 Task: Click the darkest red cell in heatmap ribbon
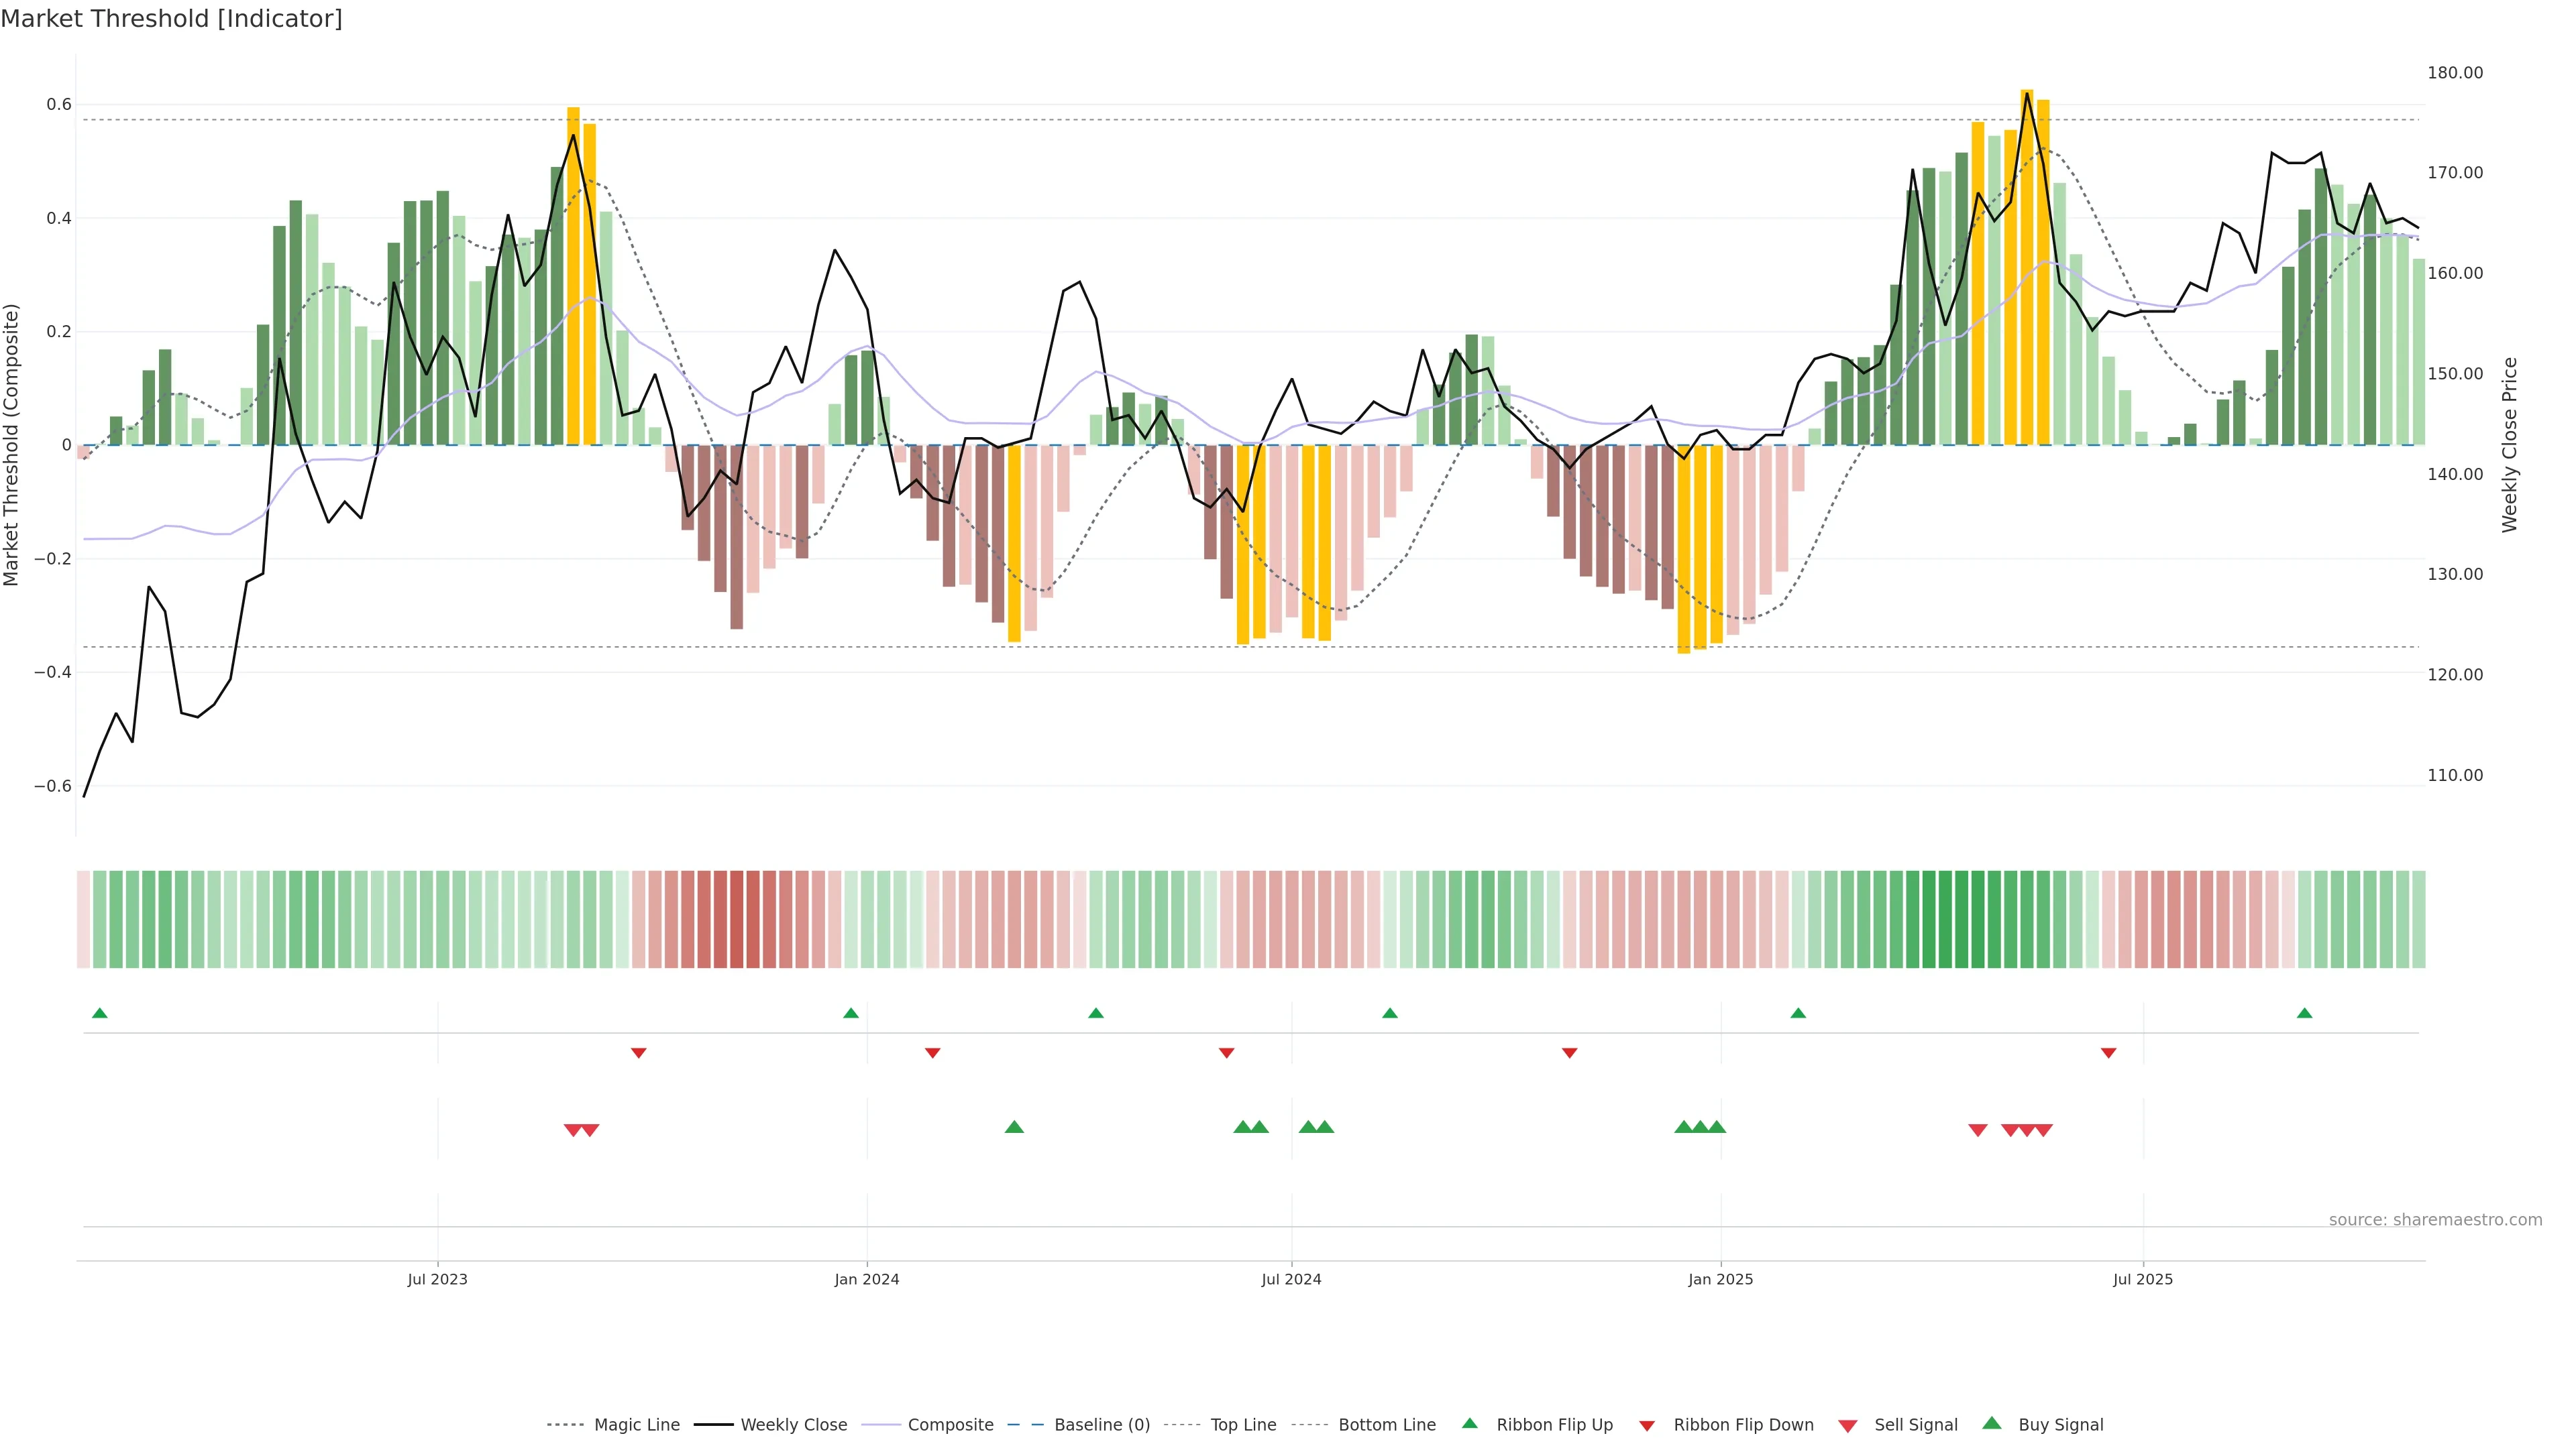[736, 919]
